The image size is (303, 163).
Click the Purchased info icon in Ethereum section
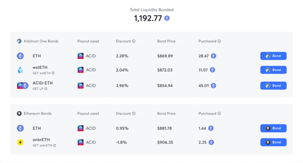click(219, 114)
